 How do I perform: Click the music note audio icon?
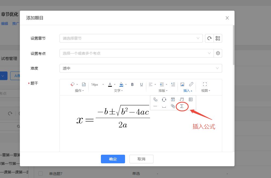pyautogui.click(x=182, y=99)
